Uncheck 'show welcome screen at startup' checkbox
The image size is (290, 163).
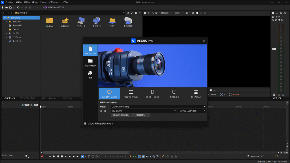[x=85, y=123]
